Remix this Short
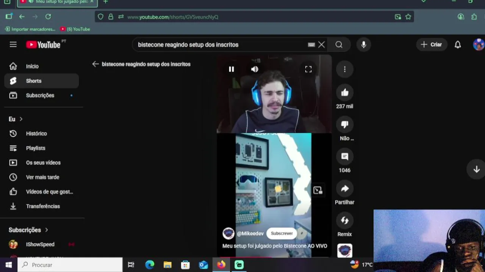 point(344,221)
